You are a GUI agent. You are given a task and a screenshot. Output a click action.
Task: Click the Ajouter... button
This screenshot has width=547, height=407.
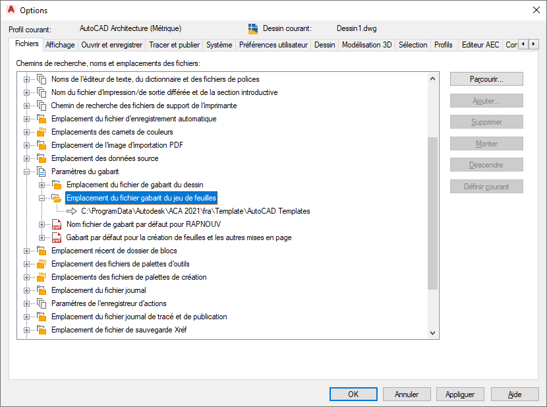click(x=486, y=101)
